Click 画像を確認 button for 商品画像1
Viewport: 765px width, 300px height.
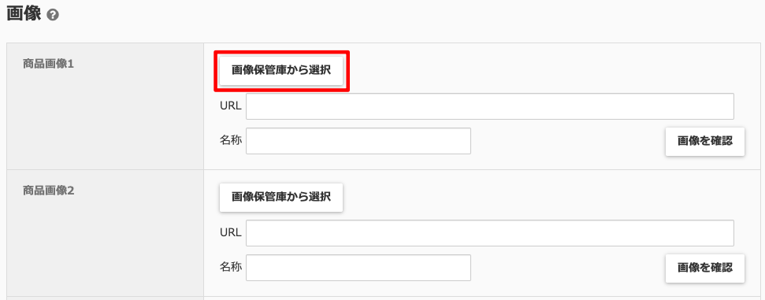(705, 142)
